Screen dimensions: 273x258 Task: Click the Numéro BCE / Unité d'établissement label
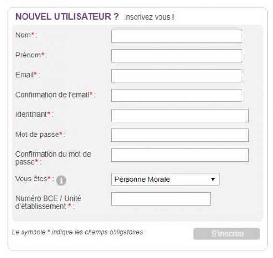48,202
